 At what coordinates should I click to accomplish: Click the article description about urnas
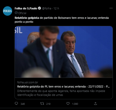point(61,93)
